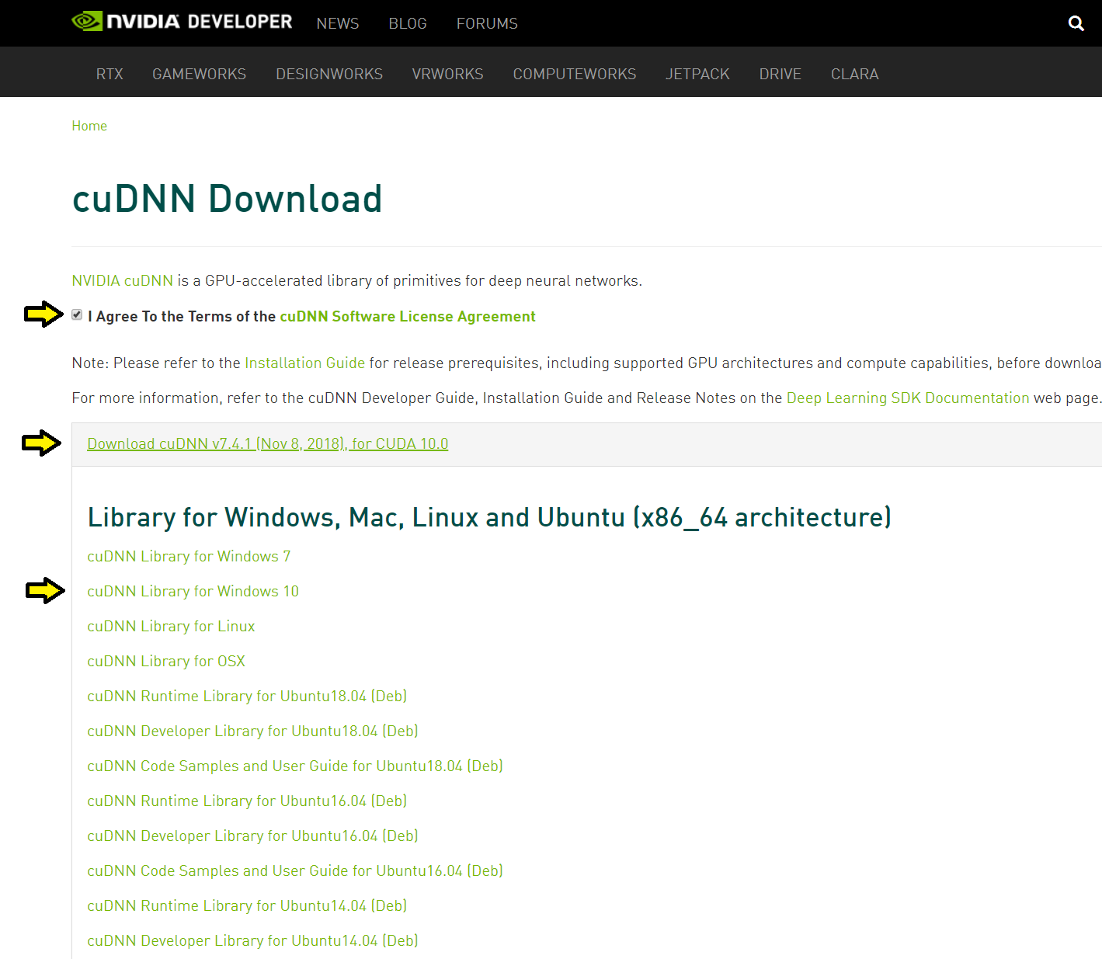Viewport: 1102px width, 959px height.
Task: Open the Installation Guide link
Action: 304,363
